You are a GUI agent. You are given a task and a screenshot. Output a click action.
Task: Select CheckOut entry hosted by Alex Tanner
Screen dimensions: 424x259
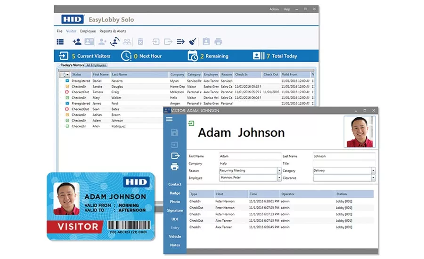[x=281, y=220]
